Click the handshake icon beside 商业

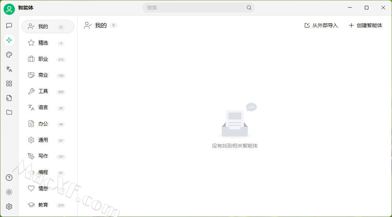pos(31,75)
